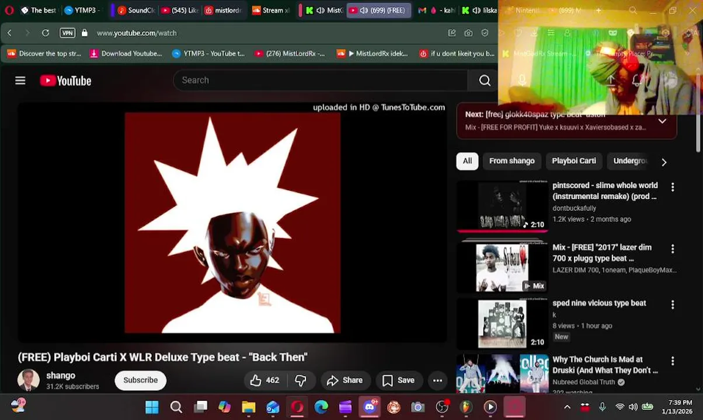Screen dimensions: 703x420
Task: Open Windows Start menu
Action: pos(152,407)
